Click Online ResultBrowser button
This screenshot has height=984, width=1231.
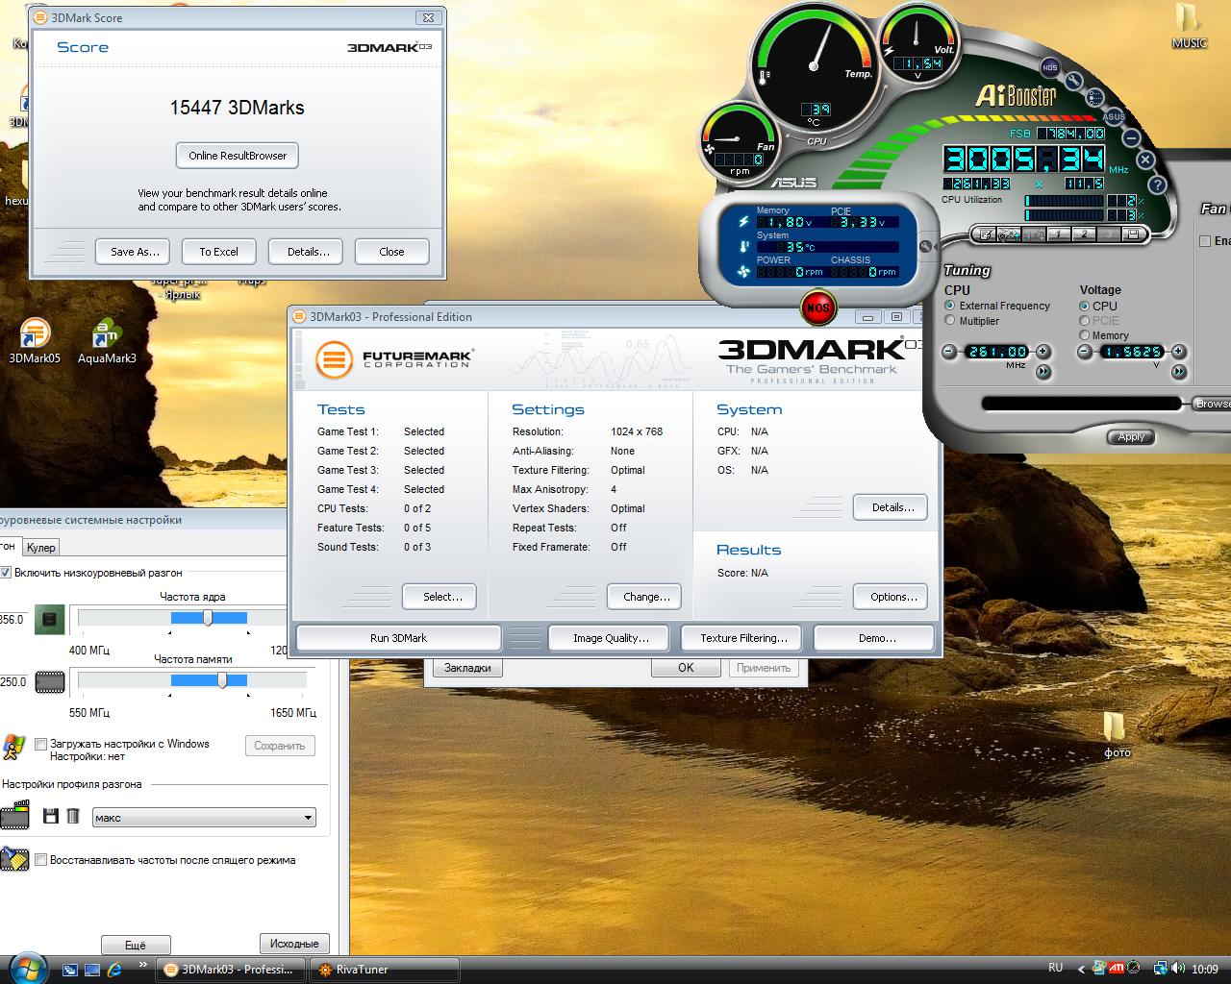tap(238, 156)
